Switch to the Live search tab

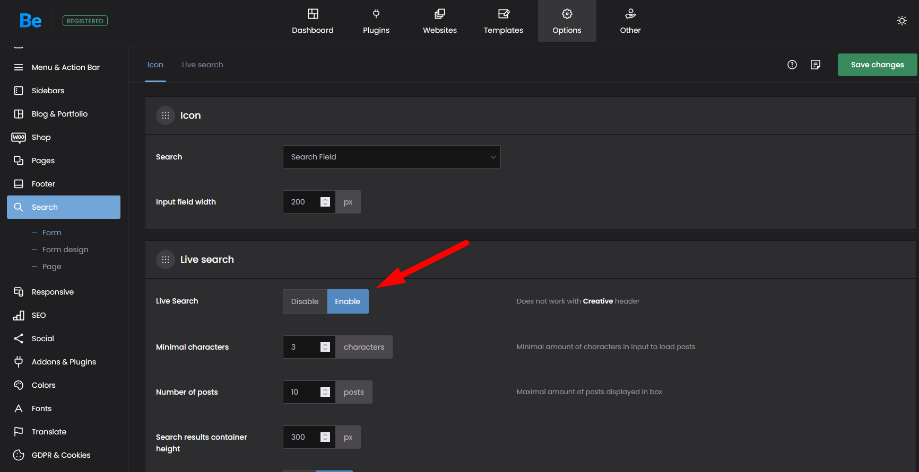tap(203, 65)
